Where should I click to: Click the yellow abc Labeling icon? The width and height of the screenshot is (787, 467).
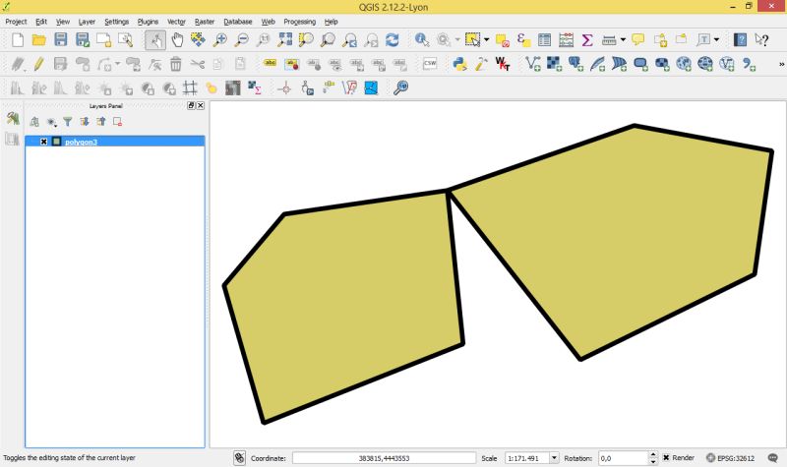click(270, 63)
